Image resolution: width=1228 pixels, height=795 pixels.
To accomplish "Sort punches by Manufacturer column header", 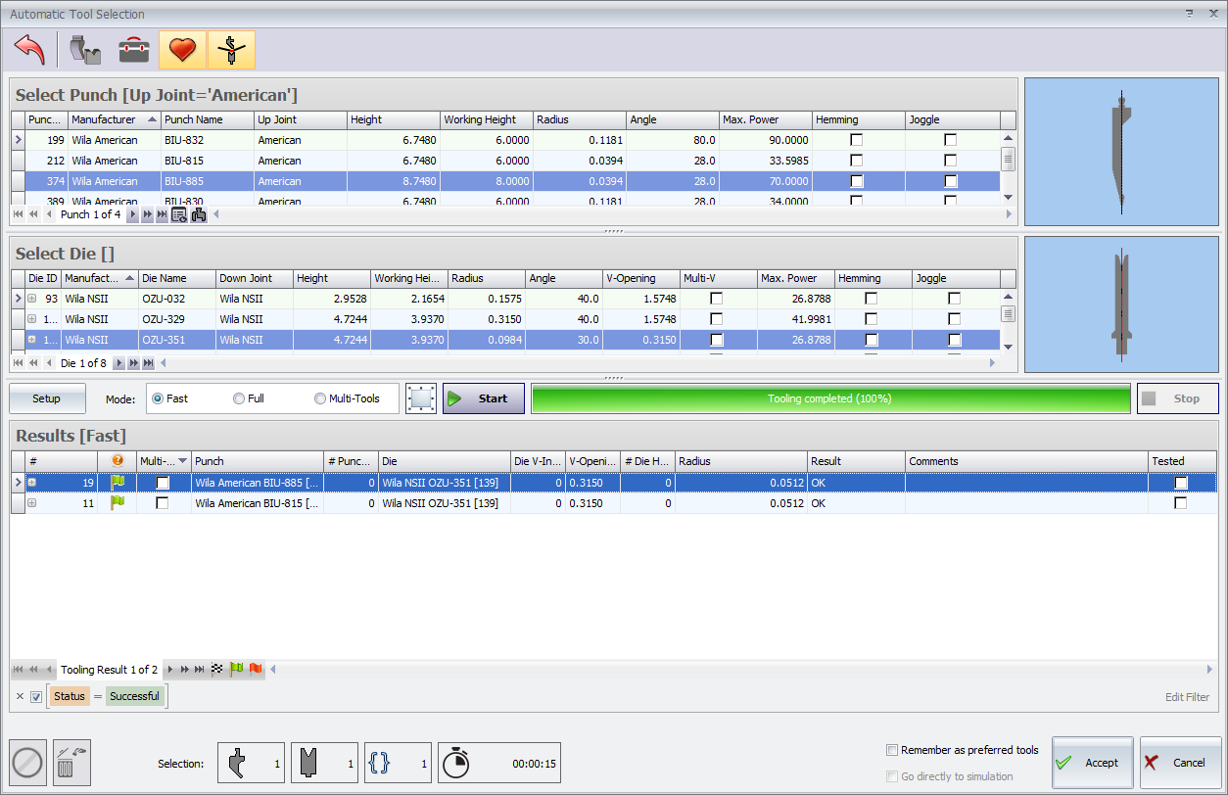I will 114,119.
